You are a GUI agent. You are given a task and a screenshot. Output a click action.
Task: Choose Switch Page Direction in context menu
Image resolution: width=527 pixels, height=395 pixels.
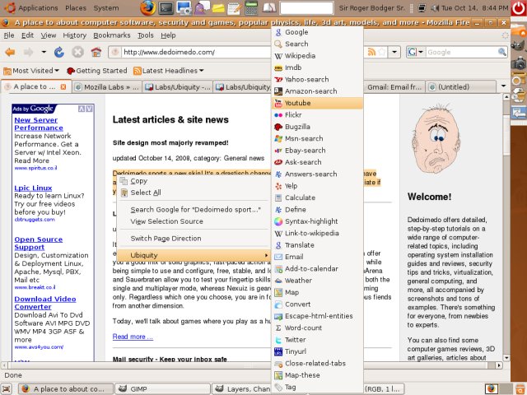coord(166,239)
